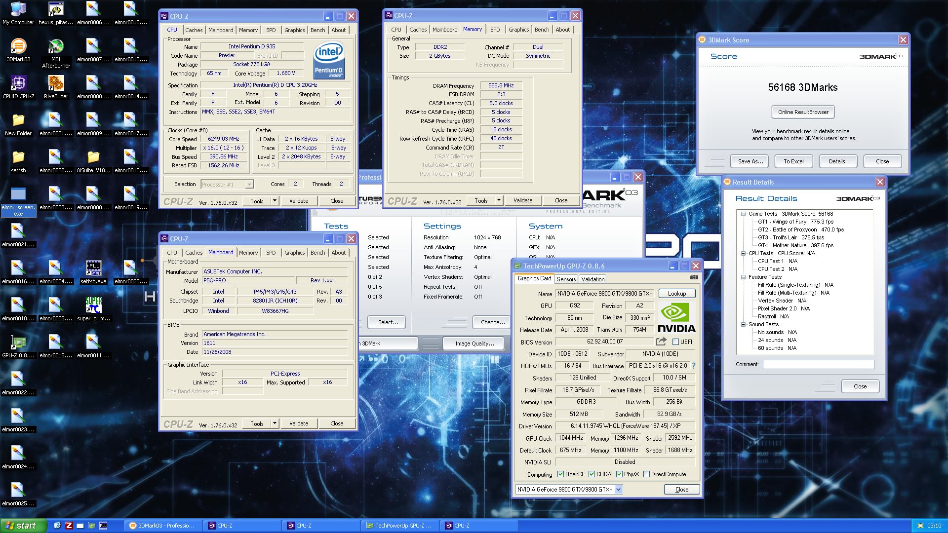Image resolution: width=948 pixels, height=533 pixels.
Task: Launch the setfsb.exe shortcut icon
Action: coord(93,273)
